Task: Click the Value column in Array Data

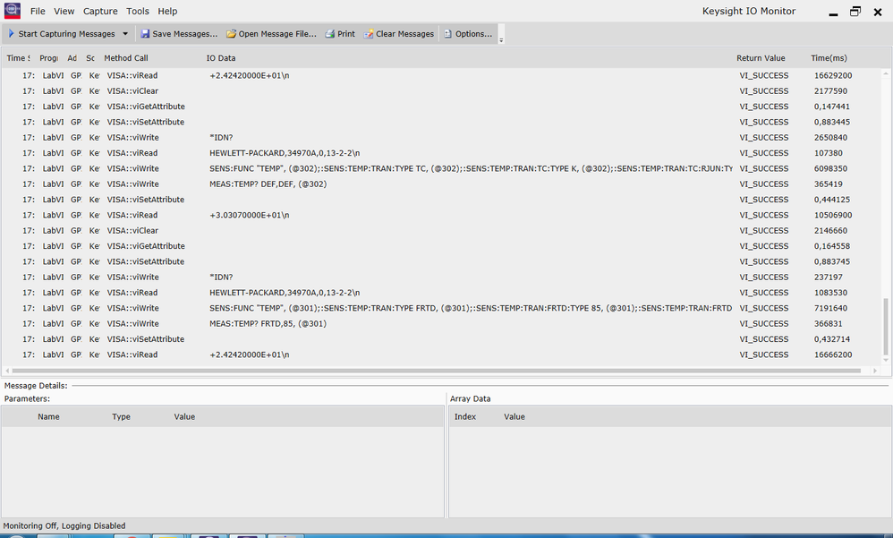Action: coord(515,416)
